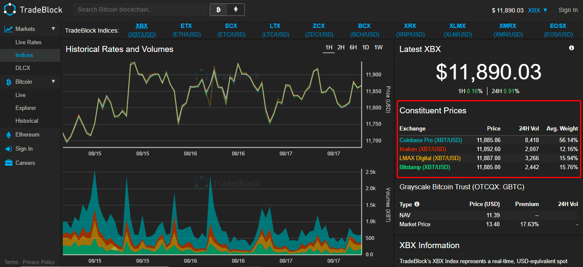Open the XBX index dropdown in header
Viewport: 583px width, 267px height.
click(x=537, y=10)
